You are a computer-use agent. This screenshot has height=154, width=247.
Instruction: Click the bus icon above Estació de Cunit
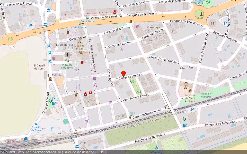[36, 124]
